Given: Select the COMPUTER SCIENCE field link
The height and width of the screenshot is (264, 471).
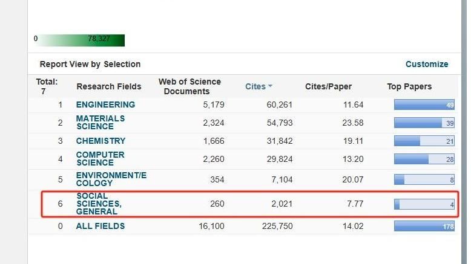Looking at the screenshot, I should point(100,158).
